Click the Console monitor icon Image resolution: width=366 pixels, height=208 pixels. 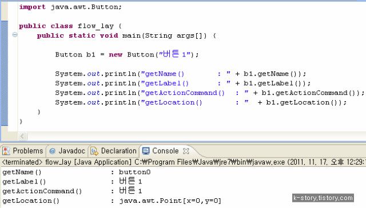click(146, 151)
